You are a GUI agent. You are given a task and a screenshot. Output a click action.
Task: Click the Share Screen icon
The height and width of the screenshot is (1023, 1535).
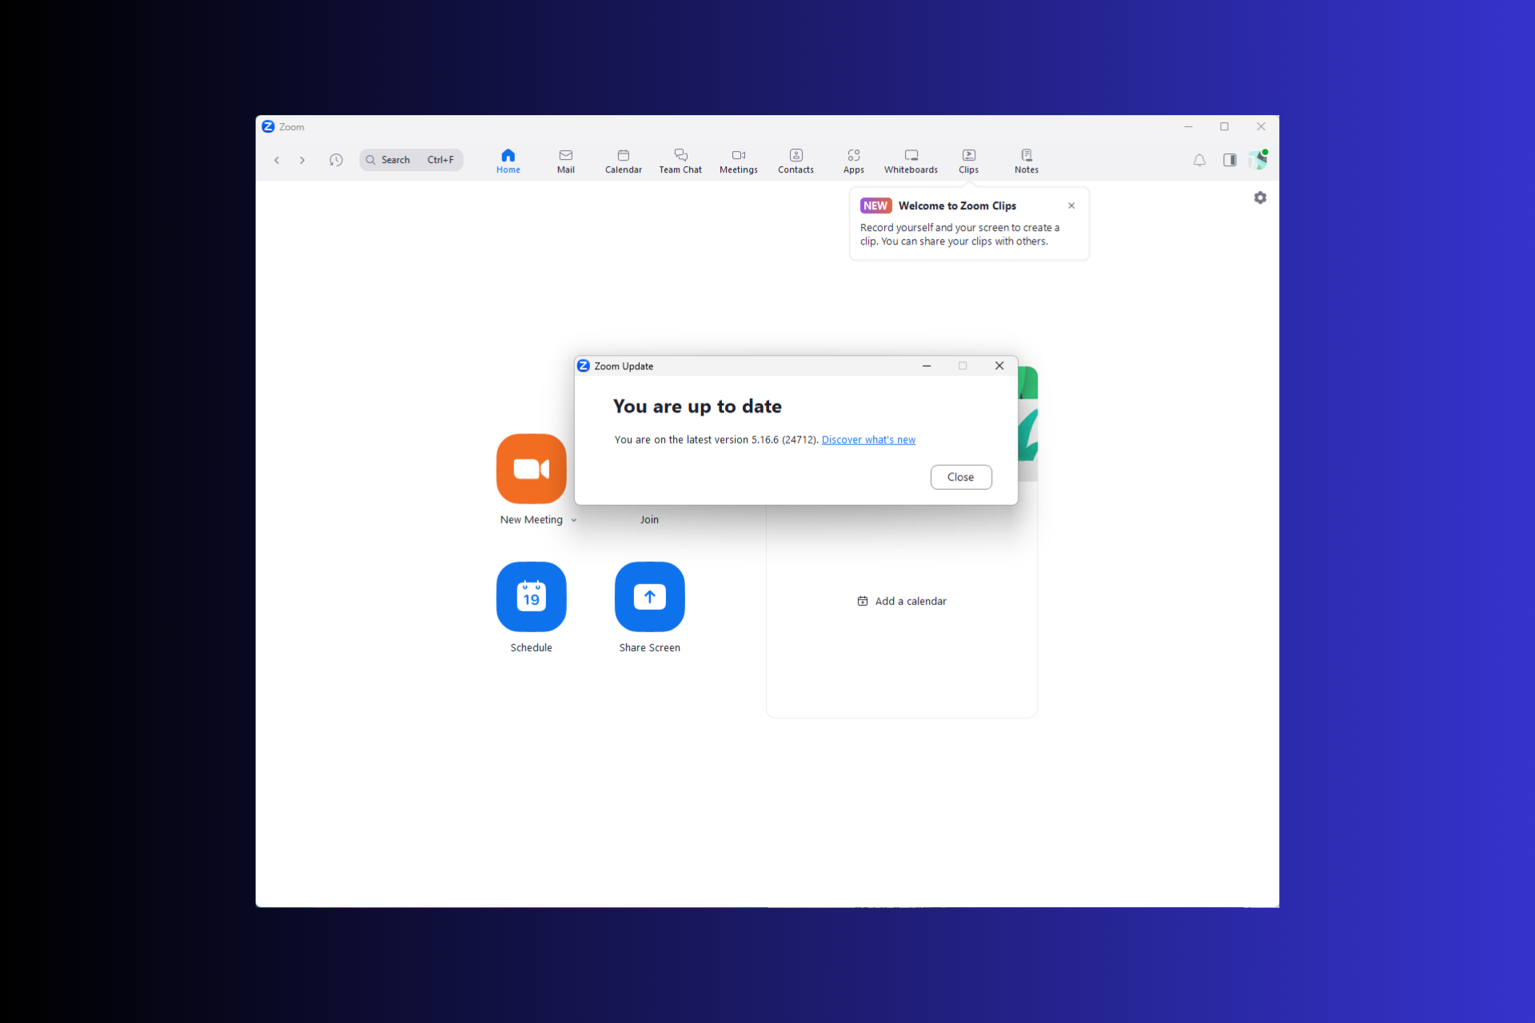pos(648,596)
